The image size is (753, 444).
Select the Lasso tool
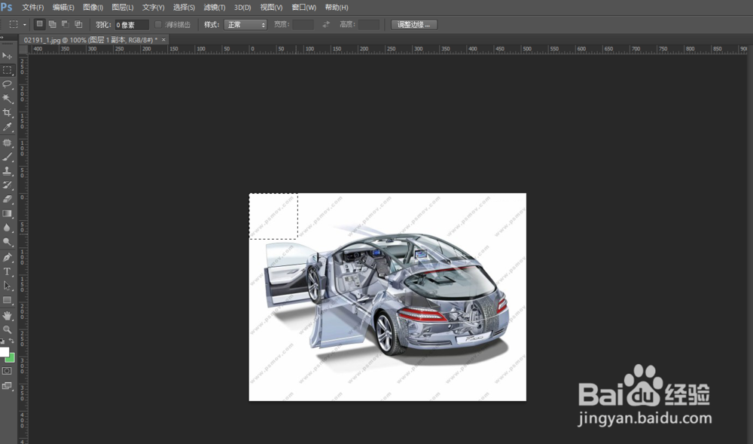[x=8, y=84]
